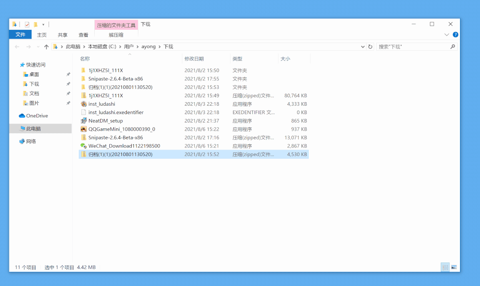Click the Properties checkmark icon on title bar
Viewport: 480px width, 286px height.
click(x=27, y=24)
